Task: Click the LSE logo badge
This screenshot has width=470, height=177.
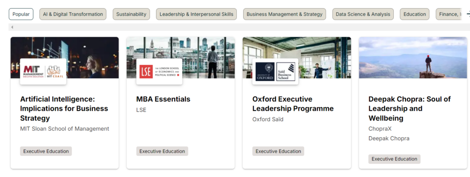Action: coord(159,72)
